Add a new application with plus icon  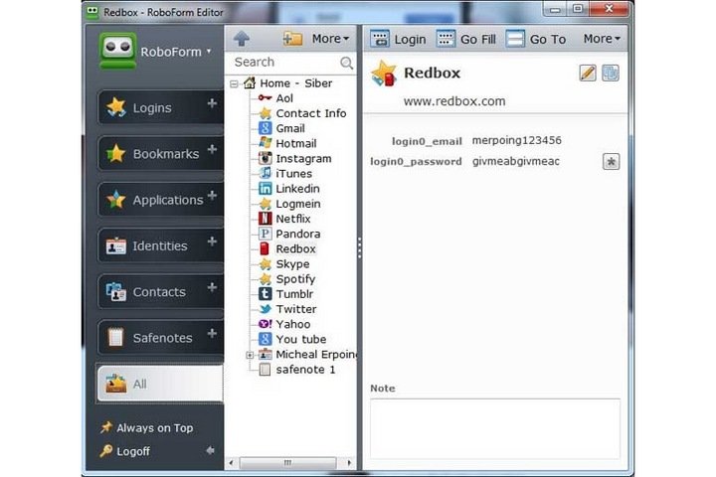click(x=212, y=196)
